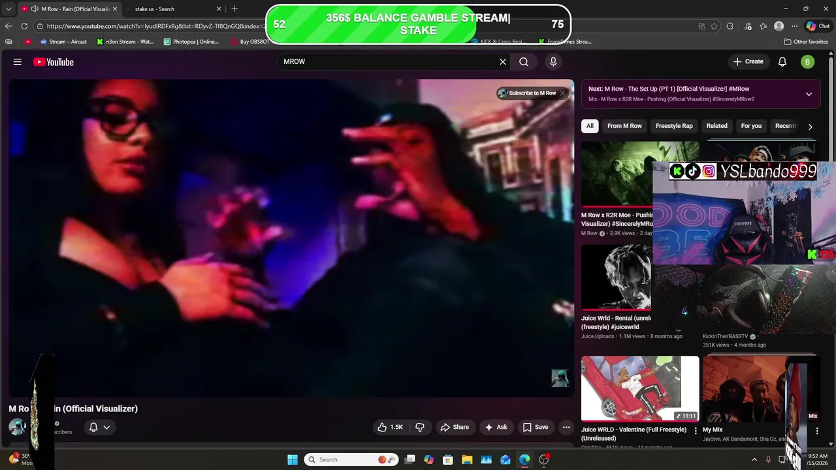This screenshot has width=836, height=470.
Task: Open the YouTube hamburger guide menu
Action: click(18, 62)
